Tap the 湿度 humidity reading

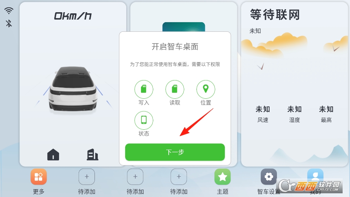(294, 114)
